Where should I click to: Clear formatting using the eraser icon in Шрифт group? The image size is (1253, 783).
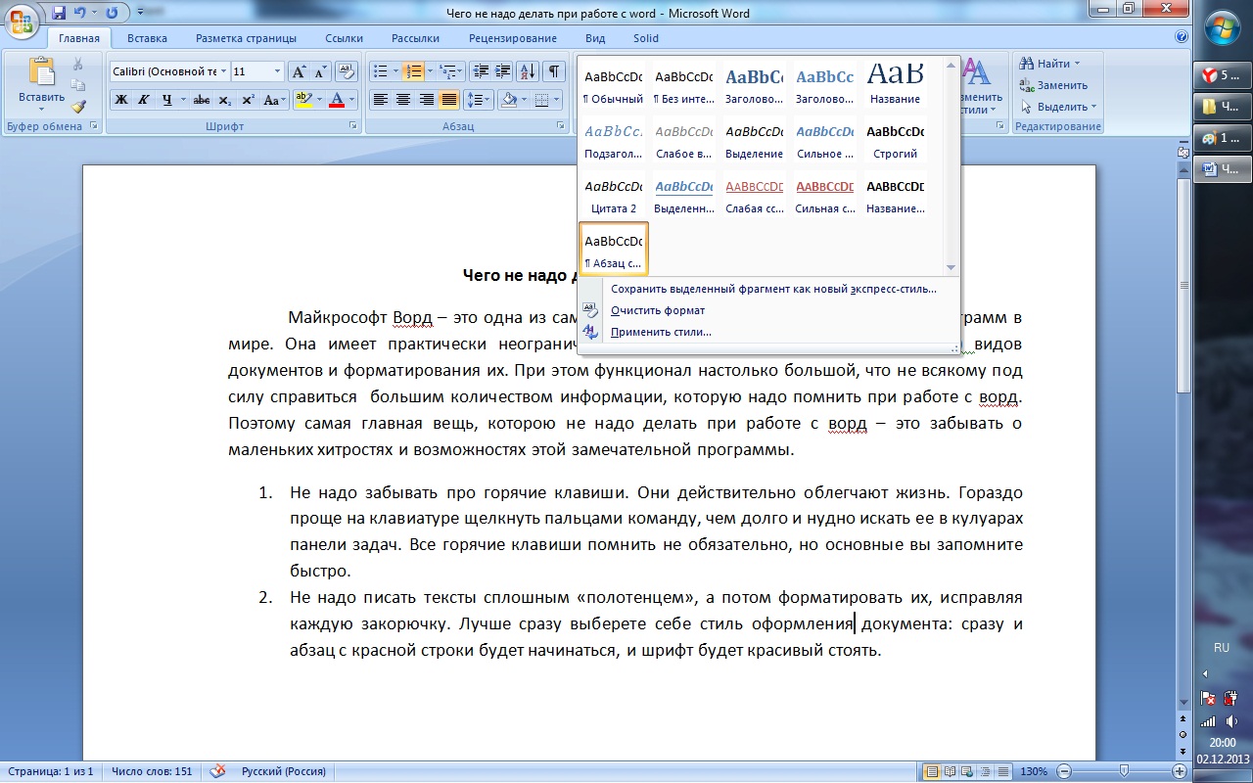tap(346, 71)
